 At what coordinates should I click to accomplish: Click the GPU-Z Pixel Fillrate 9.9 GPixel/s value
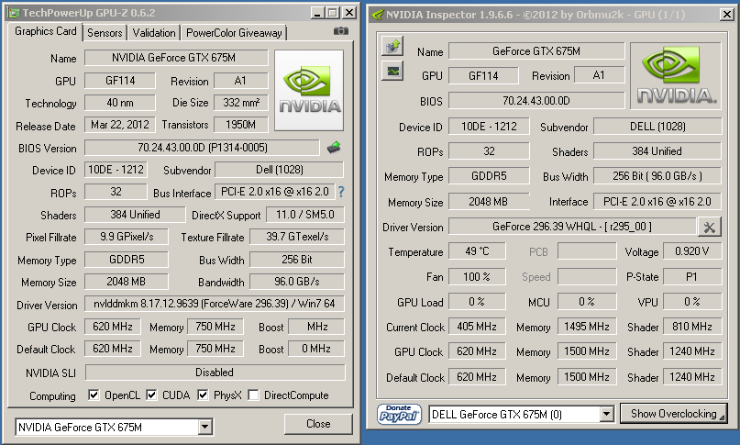pyautogui.click(x=127, y=237)
